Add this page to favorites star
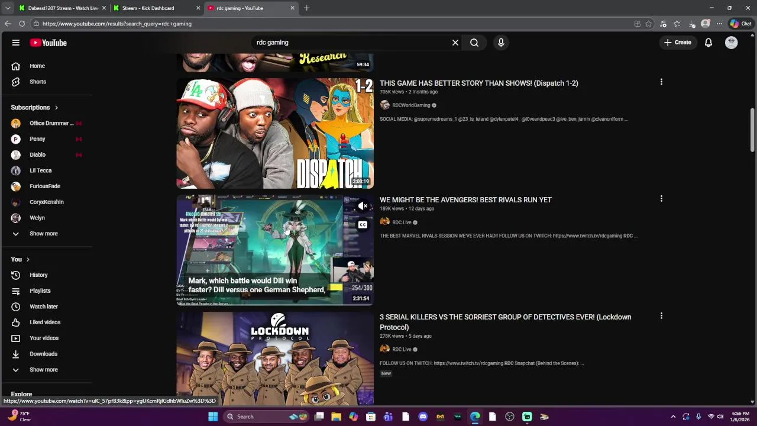This screenshot has width=757, height=426. [649, 24]
